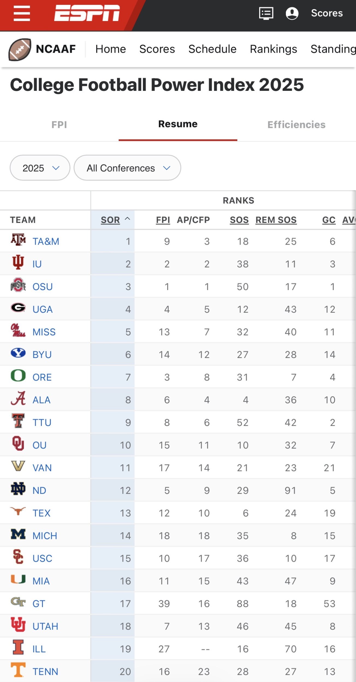The width and height of the screenshot is (356, 682).
Task: Click Scores in the top header
Action: (327, 13)
